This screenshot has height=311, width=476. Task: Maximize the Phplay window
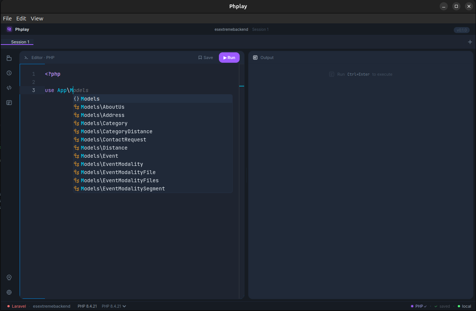pyautogui.click(x=456, y=6)
